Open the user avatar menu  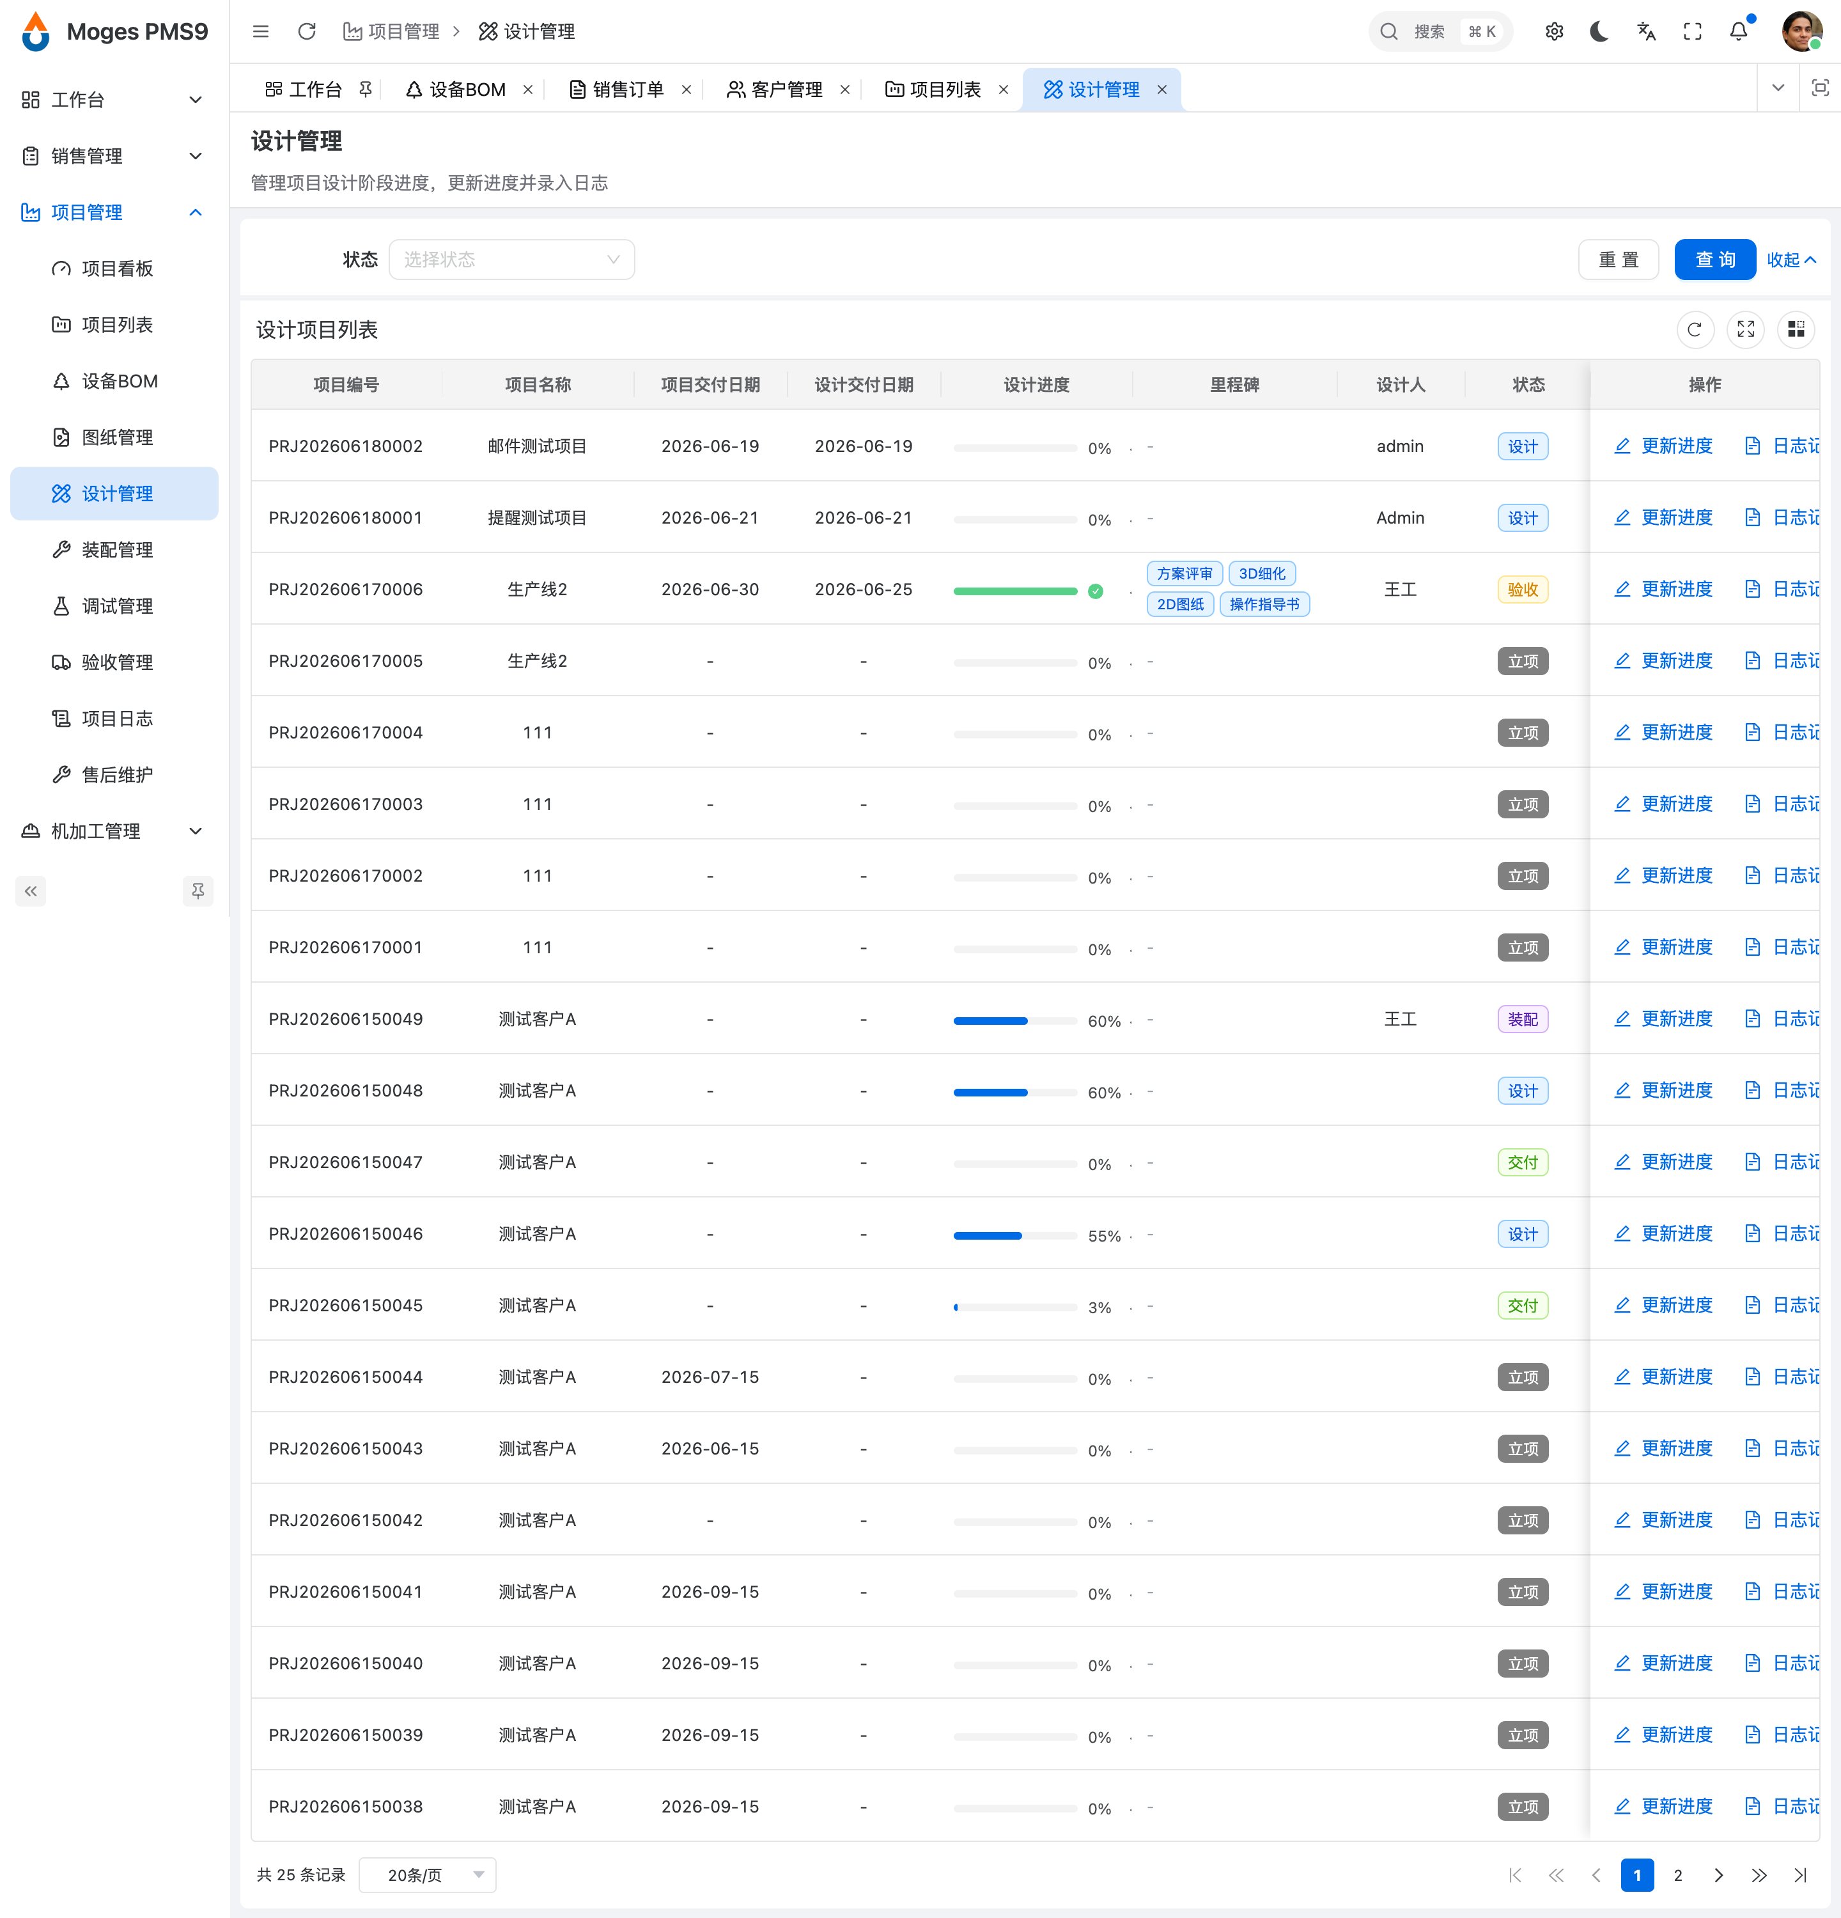click(1801, 31)
